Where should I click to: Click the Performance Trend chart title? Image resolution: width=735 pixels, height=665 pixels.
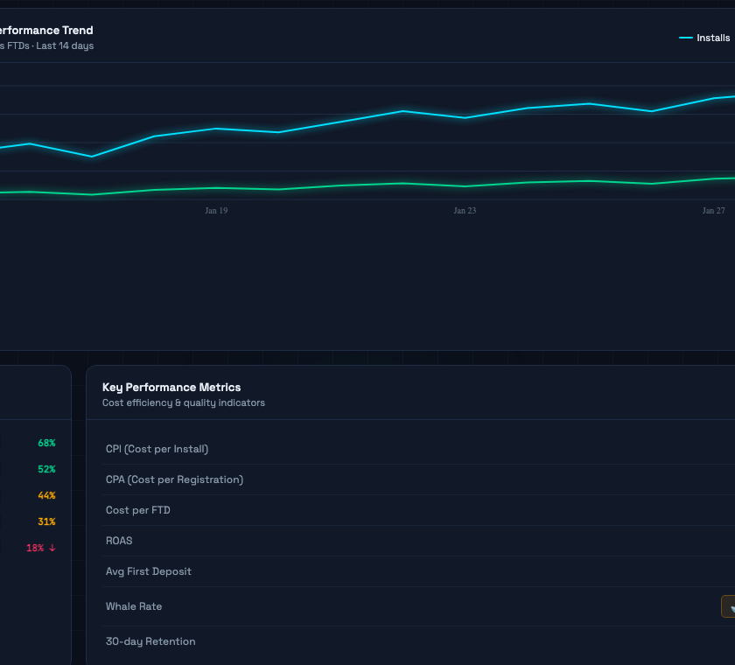[48, 30]
